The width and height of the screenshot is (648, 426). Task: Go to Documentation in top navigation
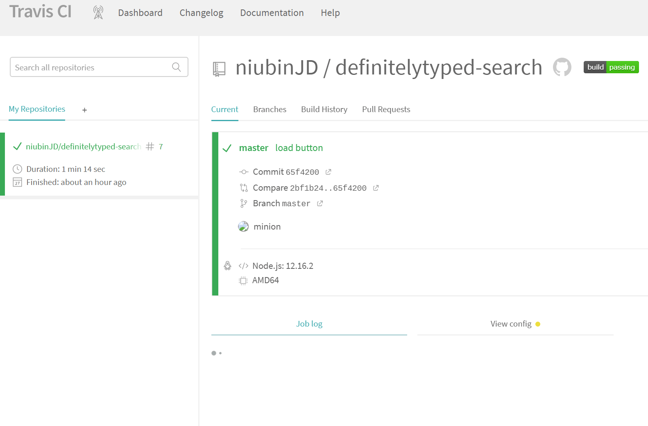click(272, 13)
